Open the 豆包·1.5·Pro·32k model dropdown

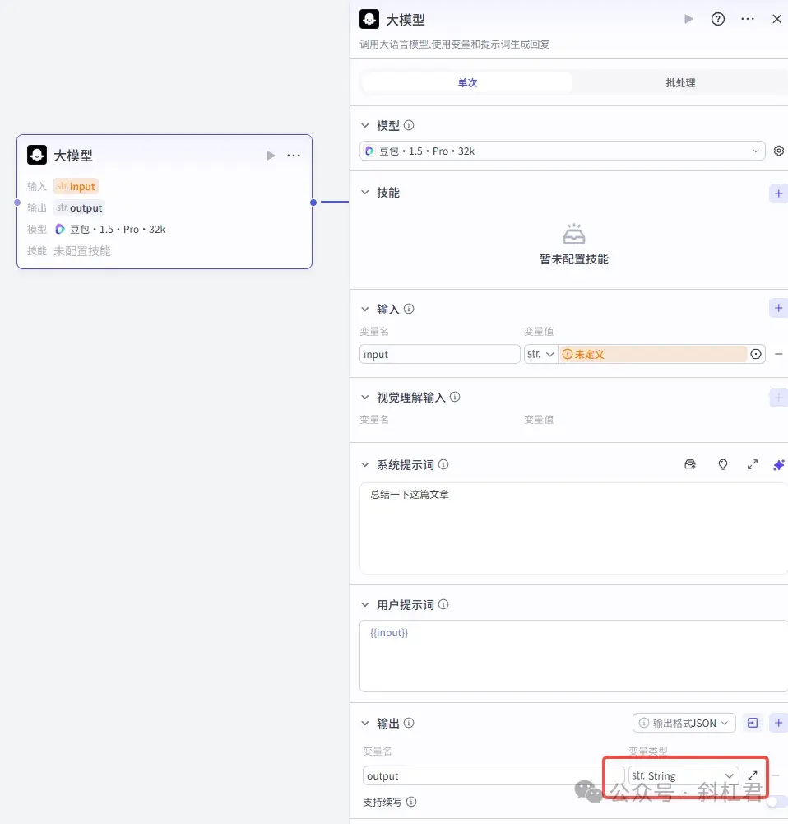(x=562, y=151)
